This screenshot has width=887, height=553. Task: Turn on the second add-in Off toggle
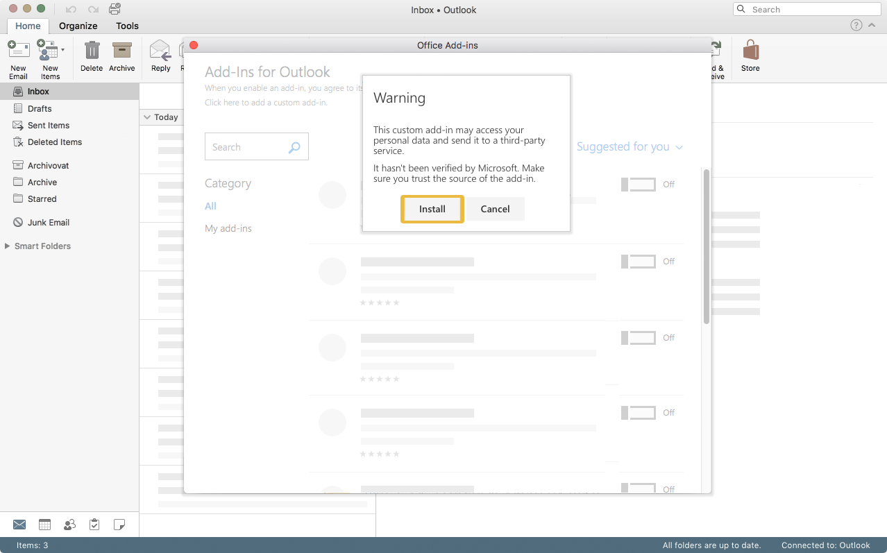[x=638, y=262]
